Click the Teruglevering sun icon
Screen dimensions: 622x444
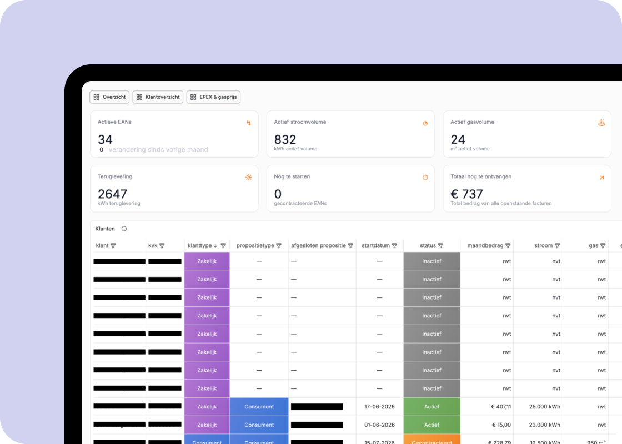pyautogui.click(x=249, y=177)
